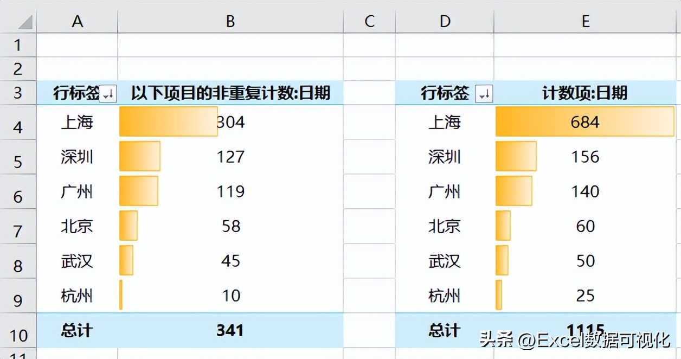Click the distinct count header 以下项目的非重复计数:日期
The image size is (681, 359).
pyautogui.click(x=230, y=93)
